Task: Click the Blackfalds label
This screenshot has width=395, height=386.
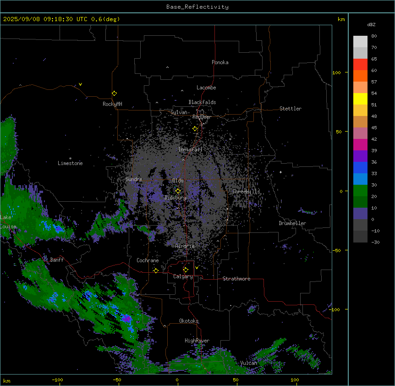Action: tap(202, 102)
